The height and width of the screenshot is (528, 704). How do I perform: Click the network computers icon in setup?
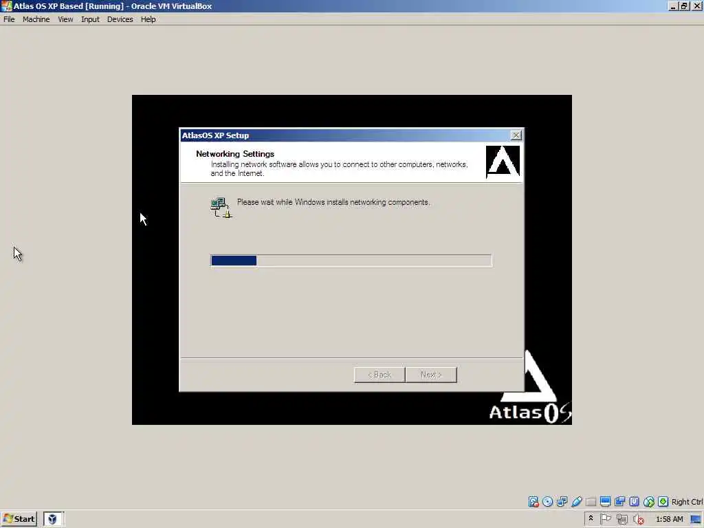[221, 208]
